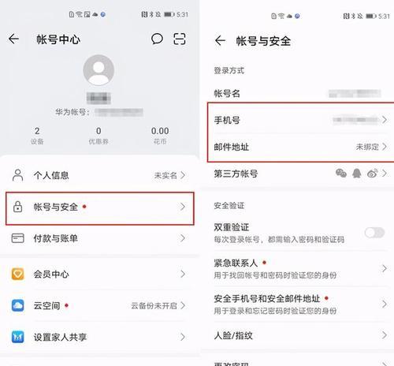Screen dimensions: 394x366
Task: Tap Bluetooth icon in right status bar
Action: point(353,16)
